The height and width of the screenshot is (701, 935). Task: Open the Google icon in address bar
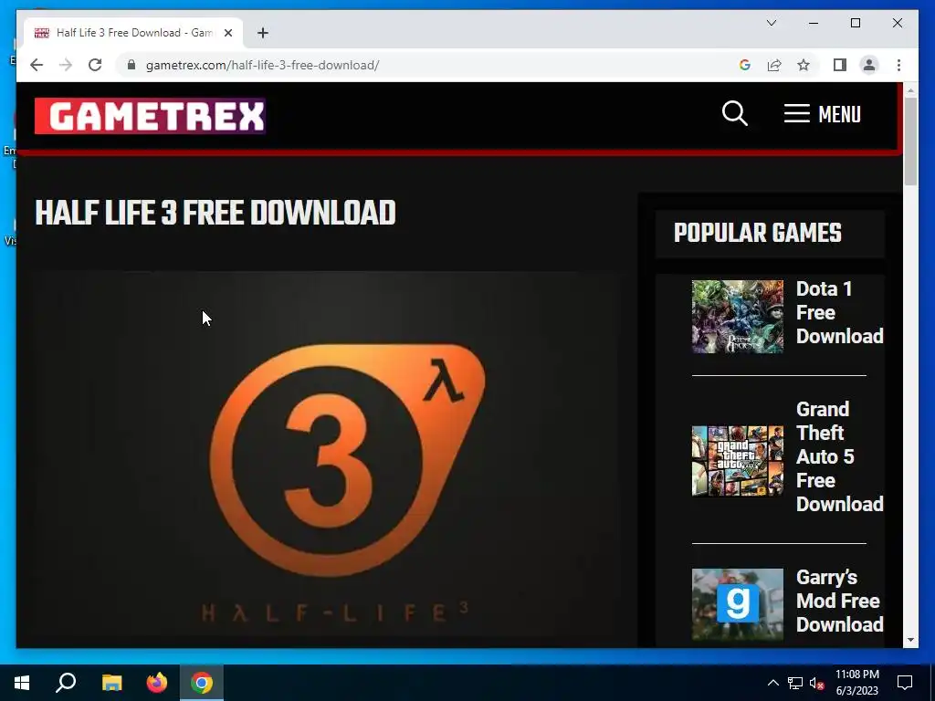point(745,65)
